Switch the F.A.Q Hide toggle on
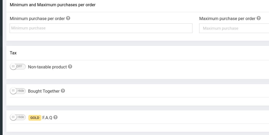The height and width of the screenshot is (135, 269). (x=18, y=117)
